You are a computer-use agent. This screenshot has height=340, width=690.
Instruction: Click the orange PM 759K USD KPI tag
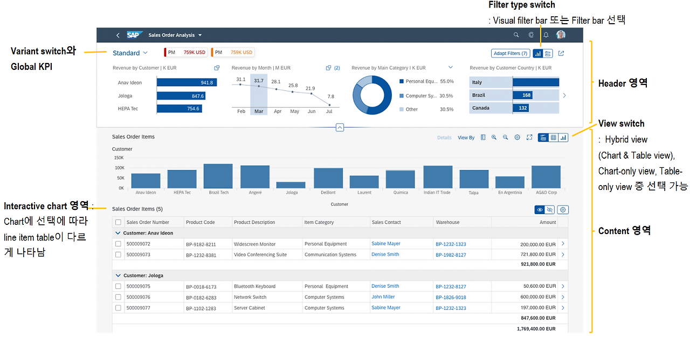click(x=232, y=52)
